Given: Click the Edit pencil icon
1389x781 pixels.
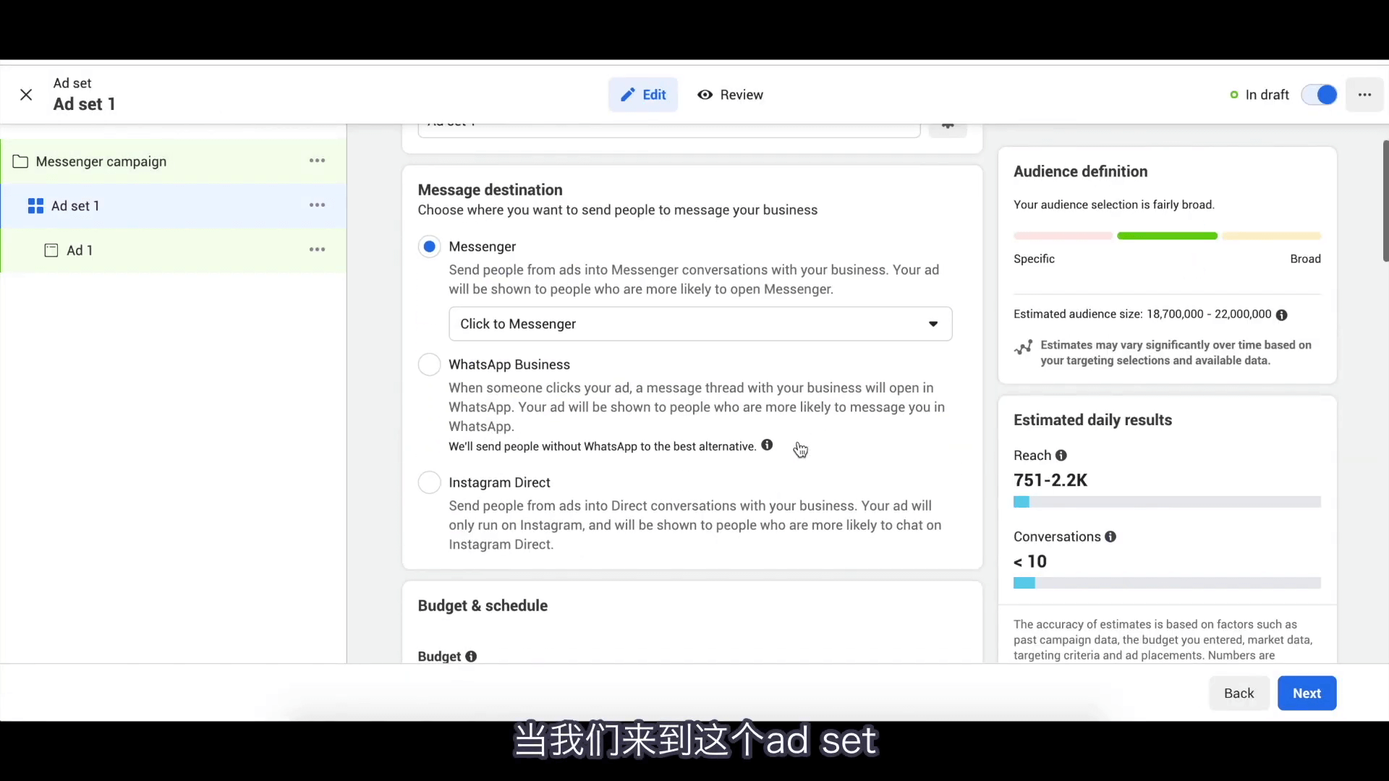Looking at the screenshot, I should point(628,95).
